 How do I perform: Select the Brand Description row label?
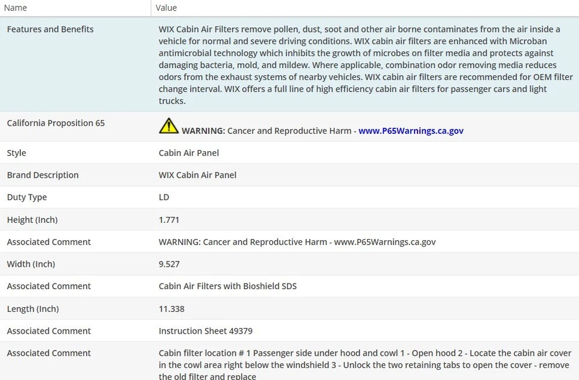(43, 175)
